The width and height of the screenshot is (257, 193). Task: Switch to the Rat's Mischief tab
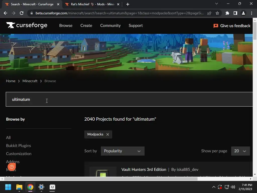click(93, 4)
